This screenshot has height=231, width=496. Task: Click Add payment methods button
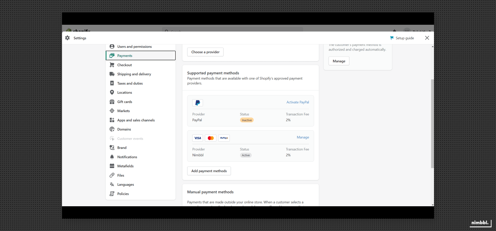point(209,171)
